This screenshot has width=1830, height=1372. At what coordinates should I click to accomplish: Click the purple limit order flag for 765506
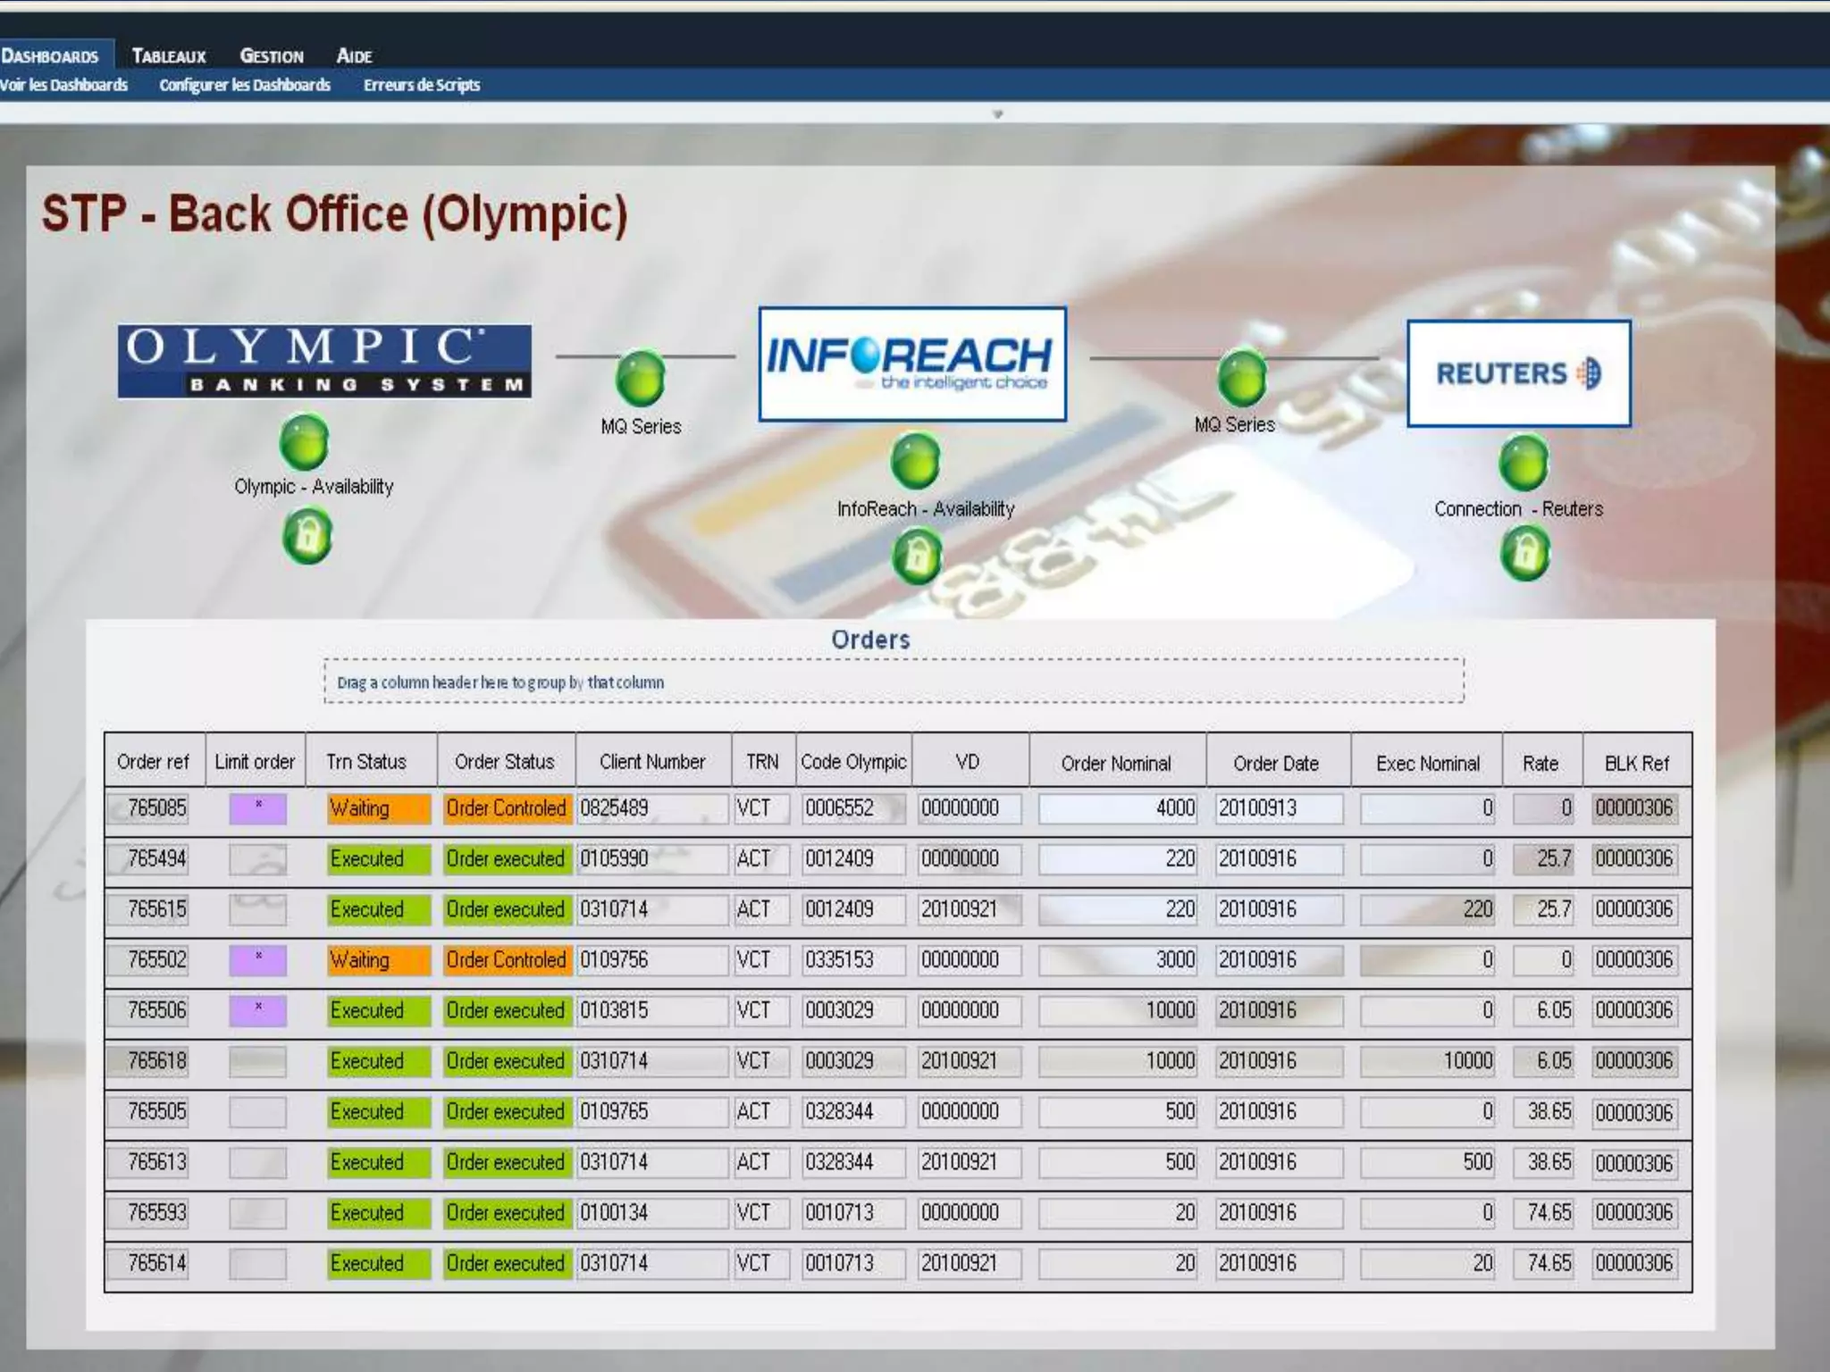coord(258,1010)
